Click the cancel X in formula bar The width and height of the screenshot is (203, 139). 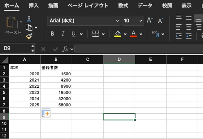tap(43, 49)
